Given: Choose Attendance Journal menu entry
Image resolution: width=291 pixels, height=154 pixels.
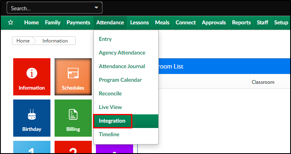Looking at the screenshot, I should tap(126, 66).
